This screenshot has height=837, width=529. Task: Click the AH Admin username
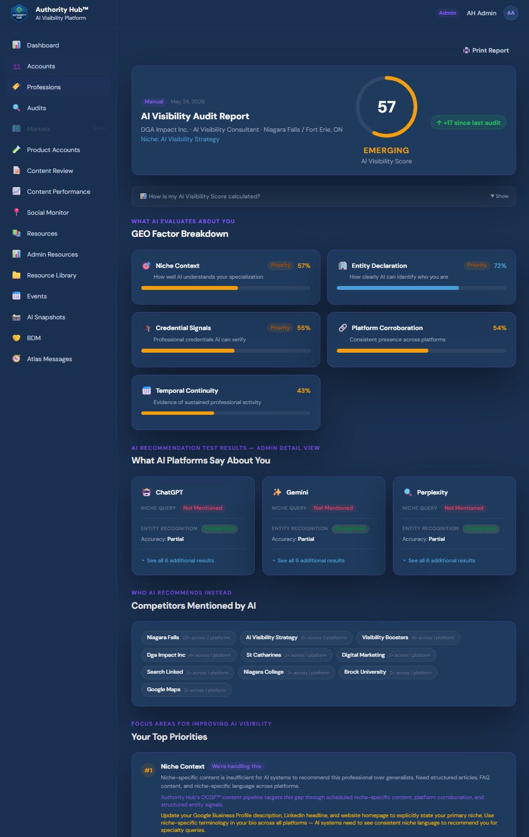click(482, 13)
